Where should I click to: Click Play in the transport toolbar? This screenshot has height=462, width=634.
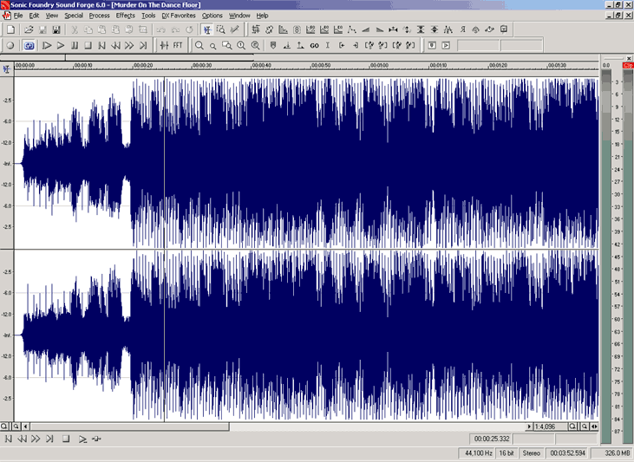61,46
